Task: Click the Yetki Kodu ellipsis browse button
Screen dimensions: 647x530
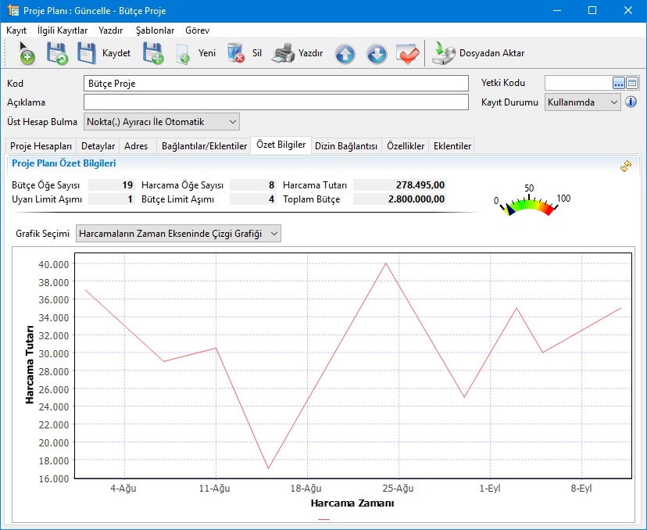Action: pos(618,83)
